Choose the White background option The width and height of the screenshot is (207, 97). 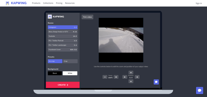tap(70, 73)
